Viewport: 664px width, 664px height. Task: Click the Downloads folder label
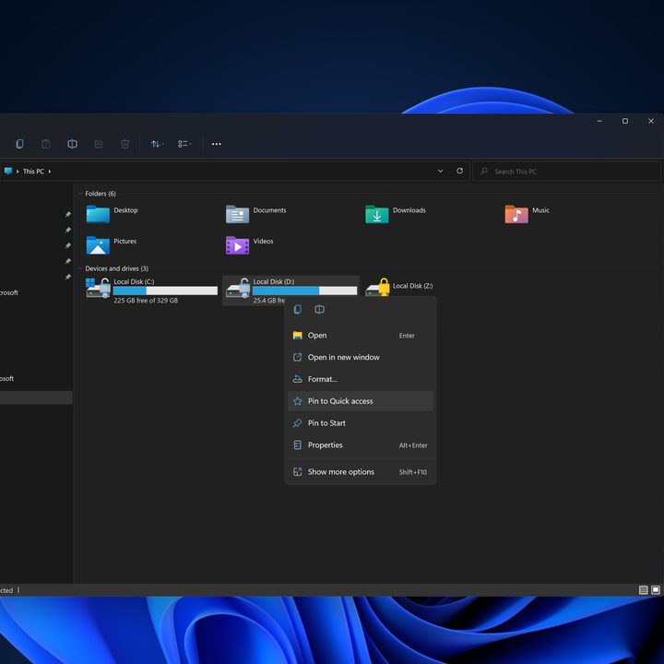tap(409, 210)
